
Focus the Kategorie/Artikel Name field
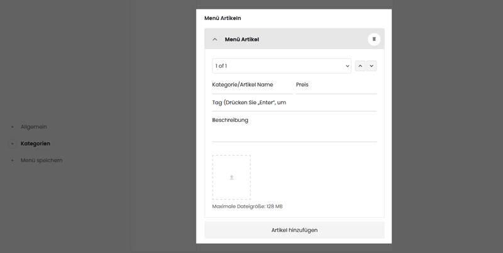253,85
